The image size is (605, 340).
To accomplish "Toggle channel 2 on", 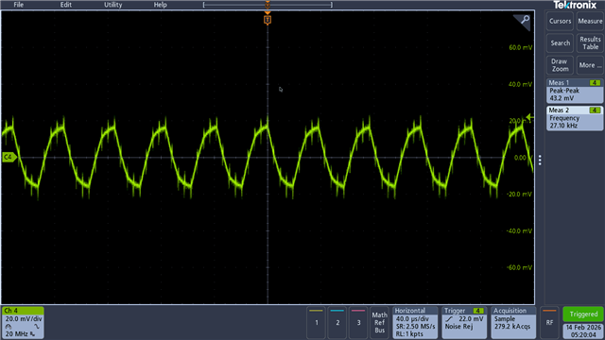I will pos(337,323).
